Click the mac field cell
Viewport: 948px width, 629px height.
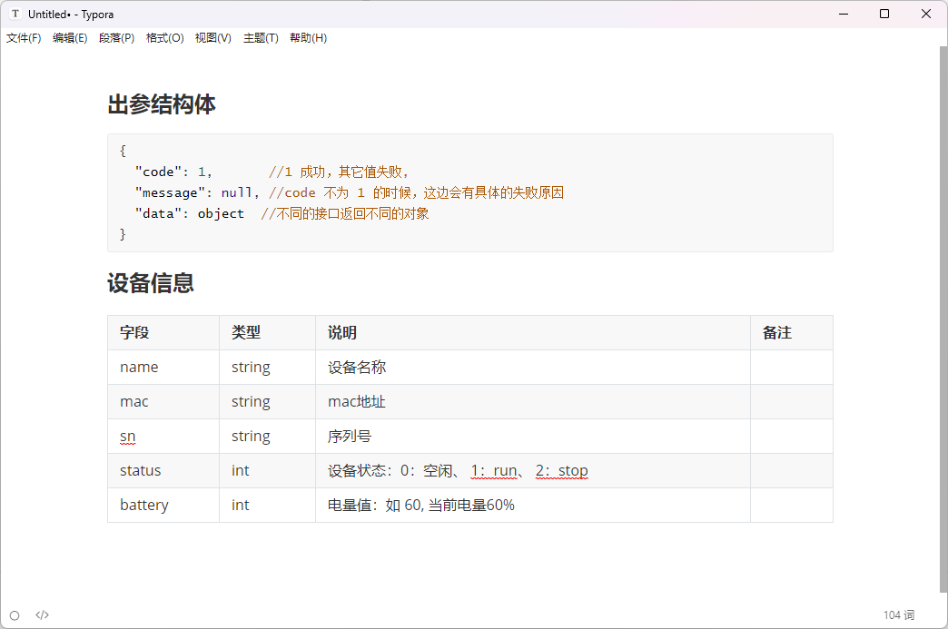click(x=163, y=401)
